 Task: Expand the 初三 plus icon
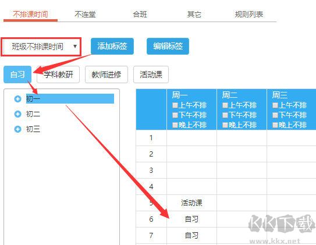point(17,129)
